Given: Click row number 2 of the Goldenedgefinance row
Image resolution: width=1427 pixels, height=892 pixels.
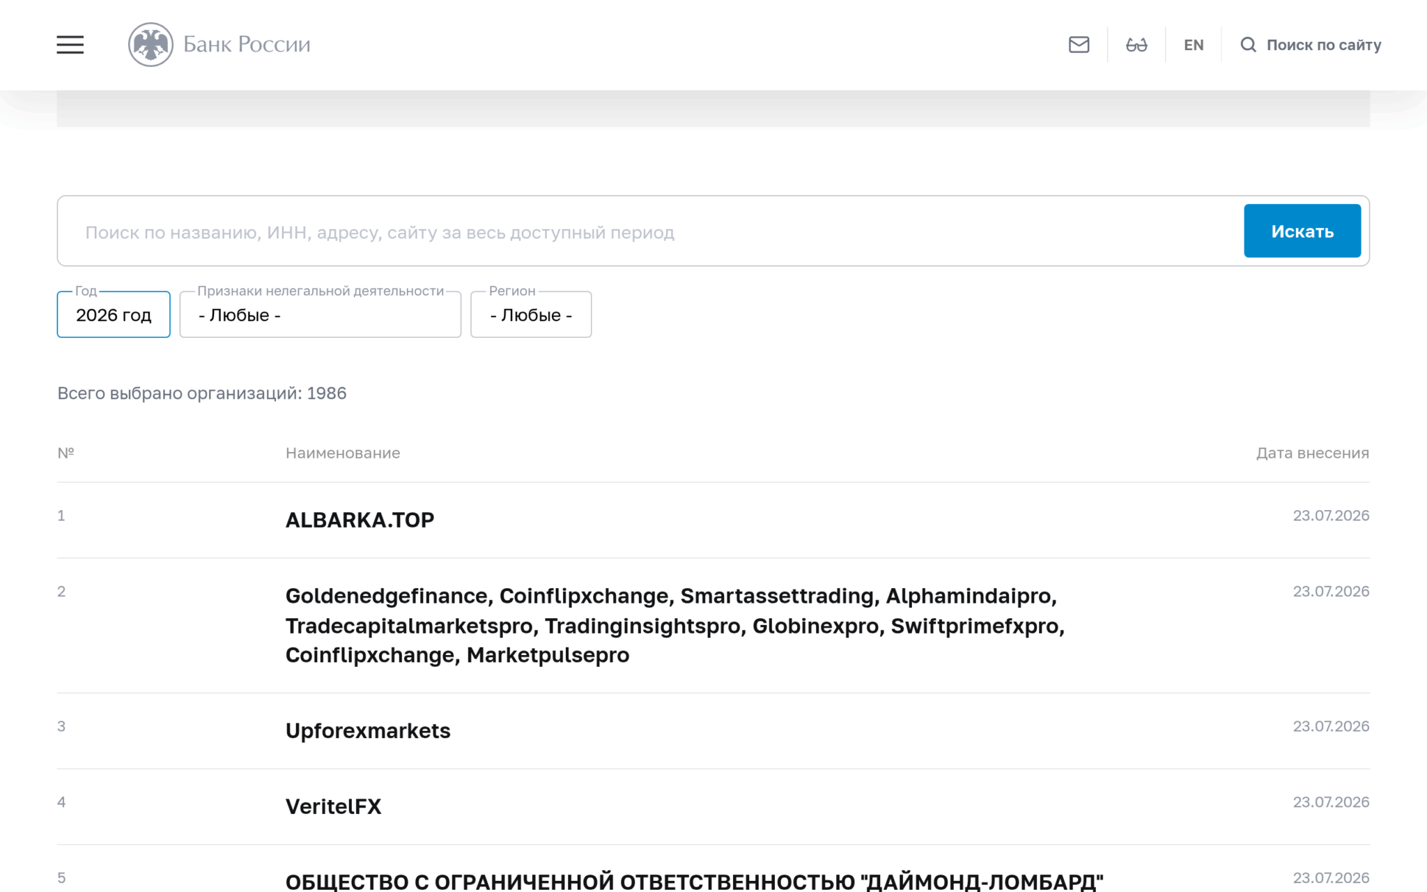Looking at the screenshot, I should (61, 592).
